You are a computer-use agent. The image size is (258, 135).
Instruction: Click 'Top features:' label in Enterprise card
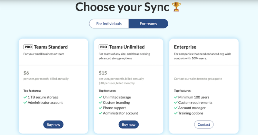click(x=183, y=91)
